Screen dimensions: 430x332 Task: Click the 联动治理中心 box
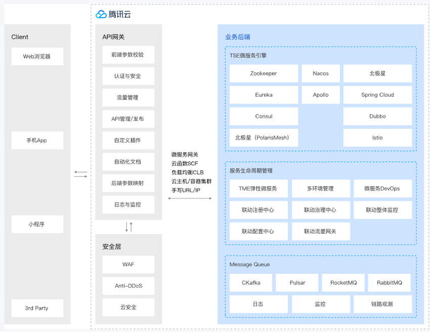pyautogui.click(x=321, y=210)
